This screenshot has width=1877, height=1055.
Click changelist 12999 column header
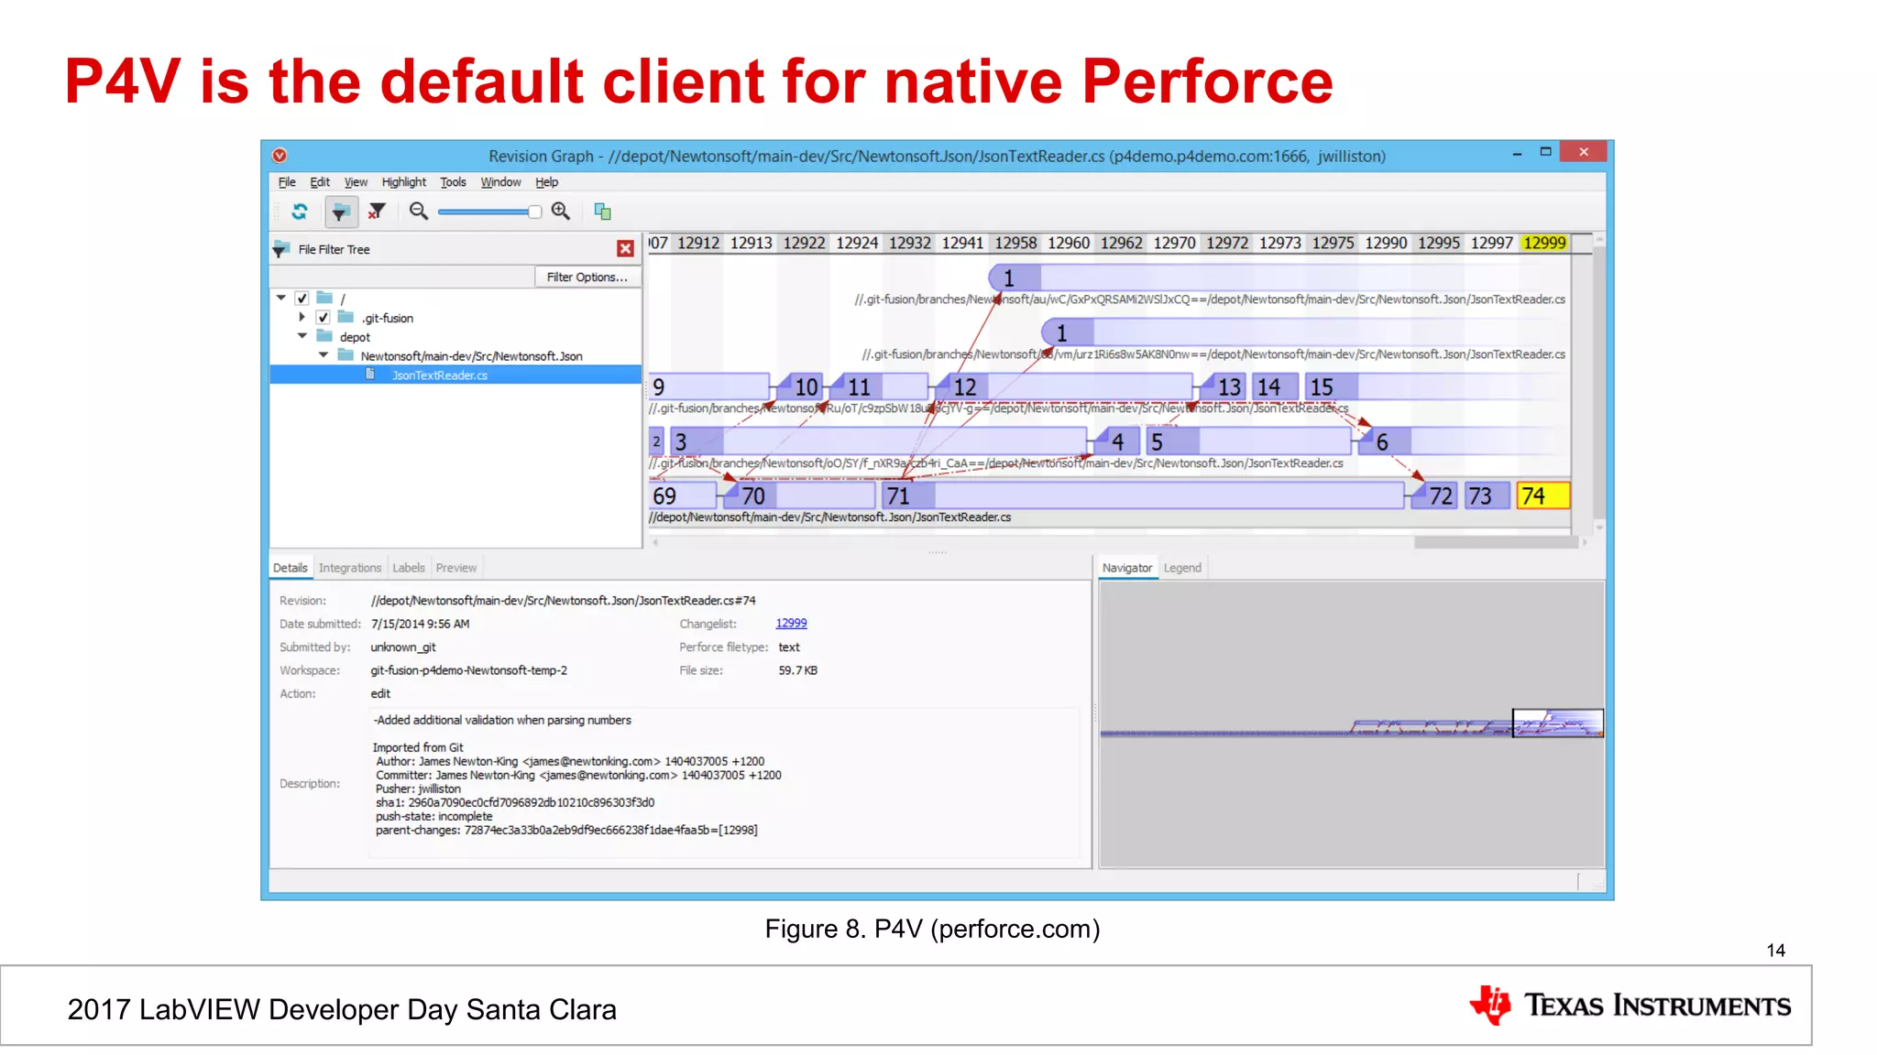click(1544, 243)
